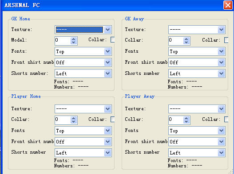The width and height of the screenshot is (234, 174).
Task: Decrease Player Home Collar spinner value
Action: click(x=73, y=122)
